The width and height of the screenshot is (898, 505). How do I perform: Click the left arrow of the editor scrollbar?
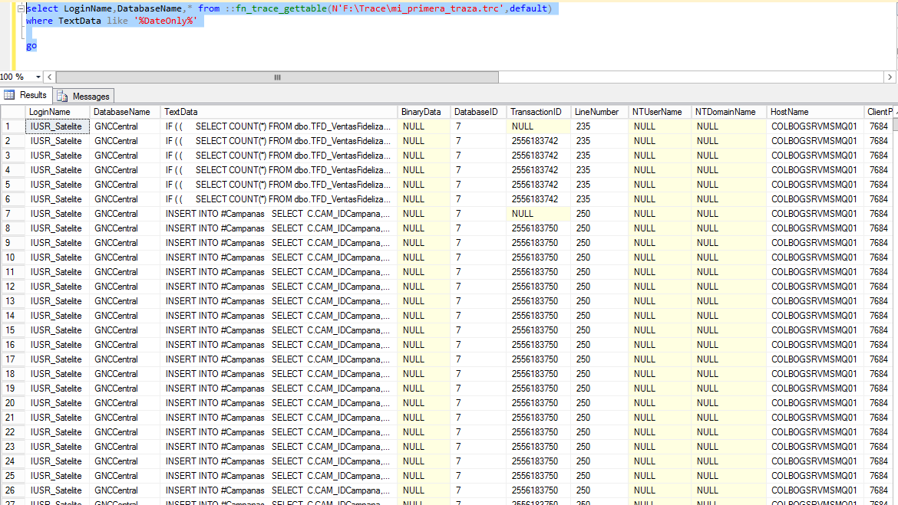pyautogui.click(x=49, y=77)
